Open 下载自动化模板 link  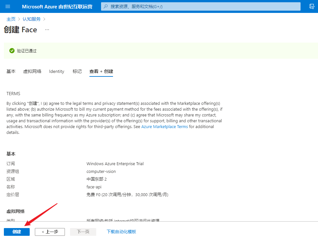(121, 232)
